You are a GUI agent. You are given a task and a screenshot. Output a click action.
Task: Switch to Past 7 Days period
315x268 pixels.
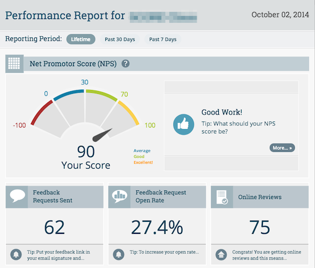(163, 39)
